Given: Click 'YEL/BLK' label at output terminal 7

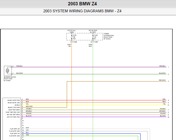Looking at the screenshot, I should point(163,109).
